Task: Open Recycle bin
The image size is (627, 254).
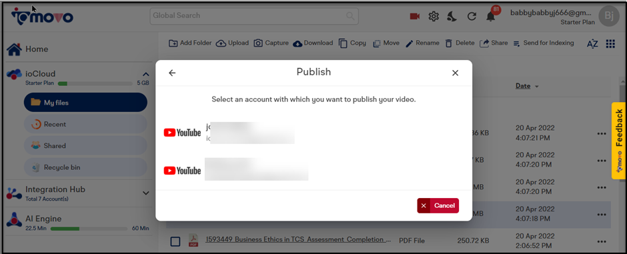Action: pyautogui.click(x=85, y=167)
